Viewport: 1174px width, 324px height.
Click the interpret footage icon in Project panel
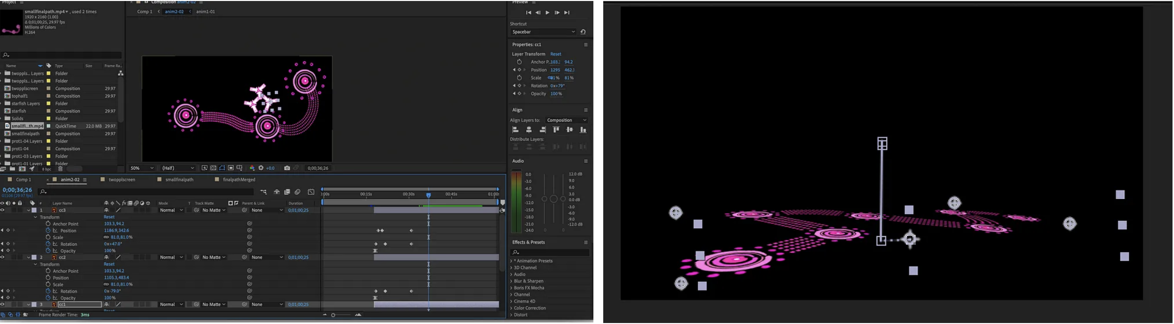(3, 169)
